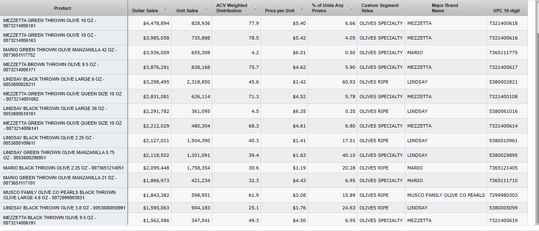Select the Mario Black Thrown Olive 2.25 OZ row

[63, 168]
